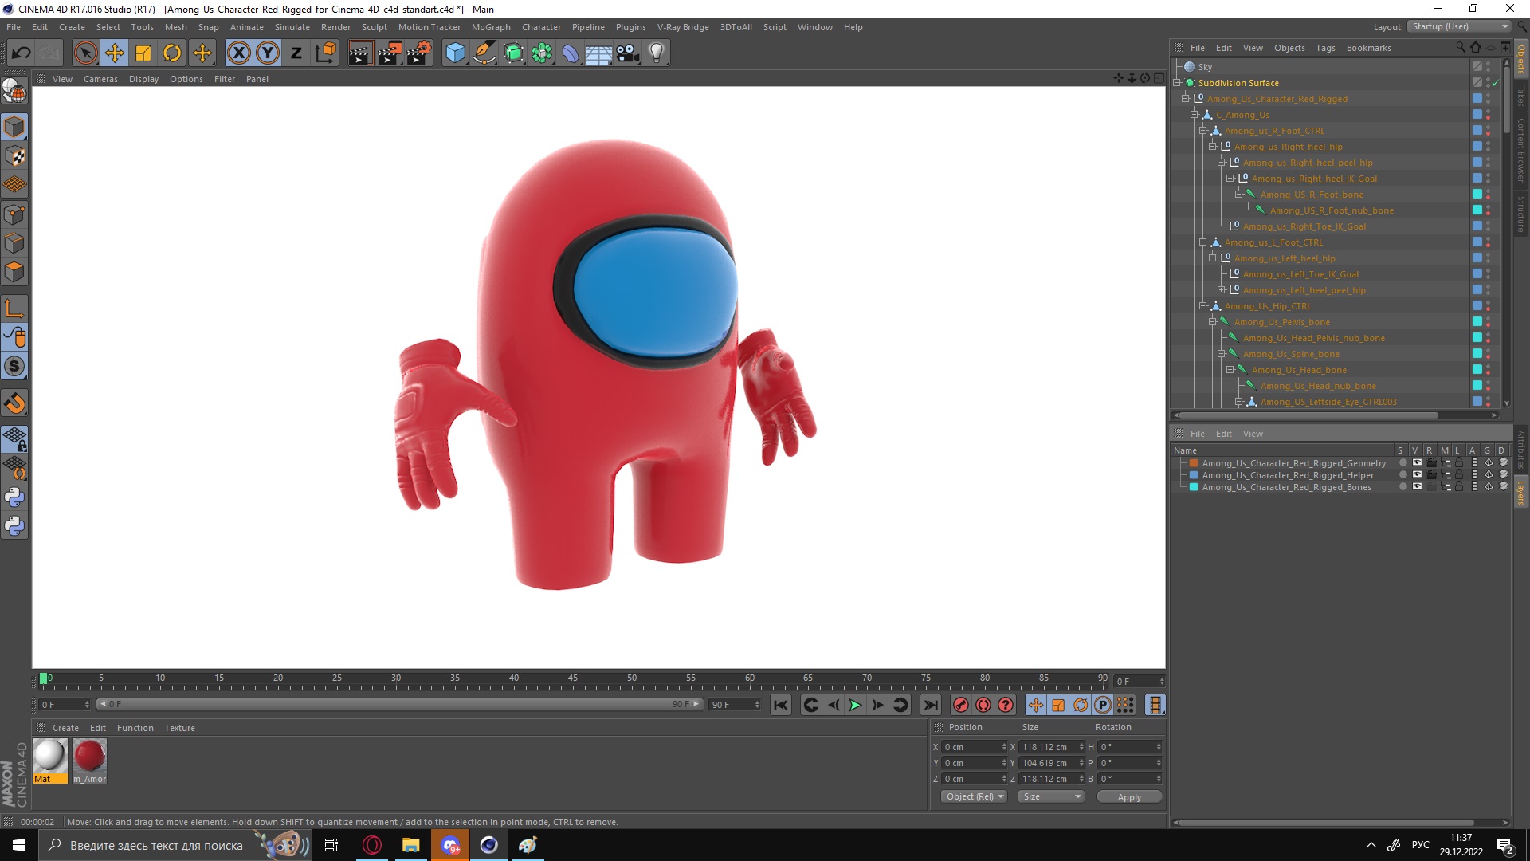Switch to Texture mode icon

(x=14, y=156)
